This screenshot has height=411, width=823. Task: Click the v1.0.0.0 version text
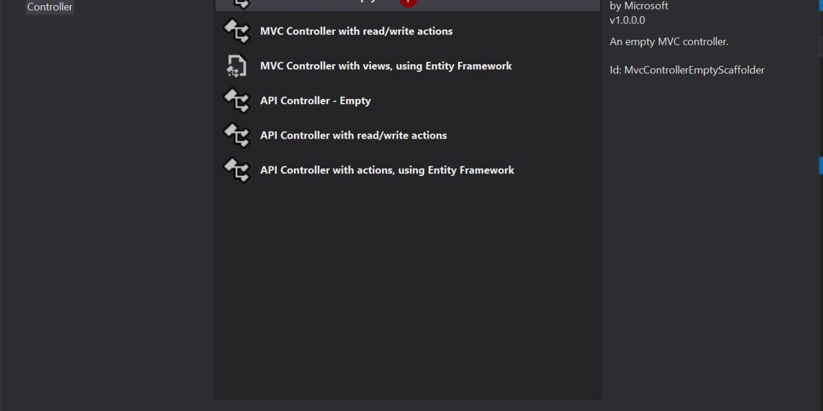tap(627, 20)
